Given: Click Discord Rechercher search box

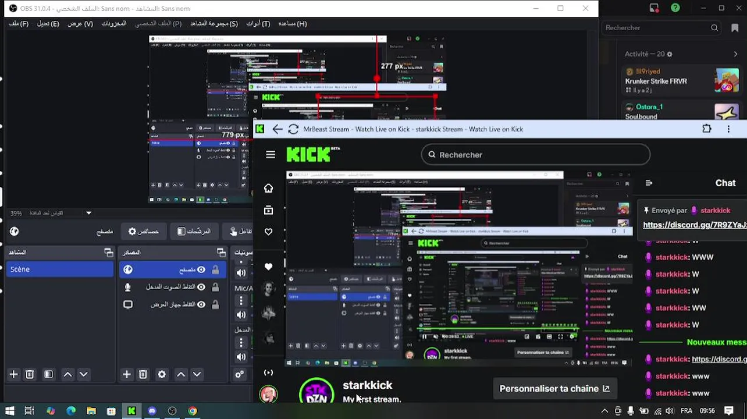Looking at the screenshot, I should [x=661, y=28].
